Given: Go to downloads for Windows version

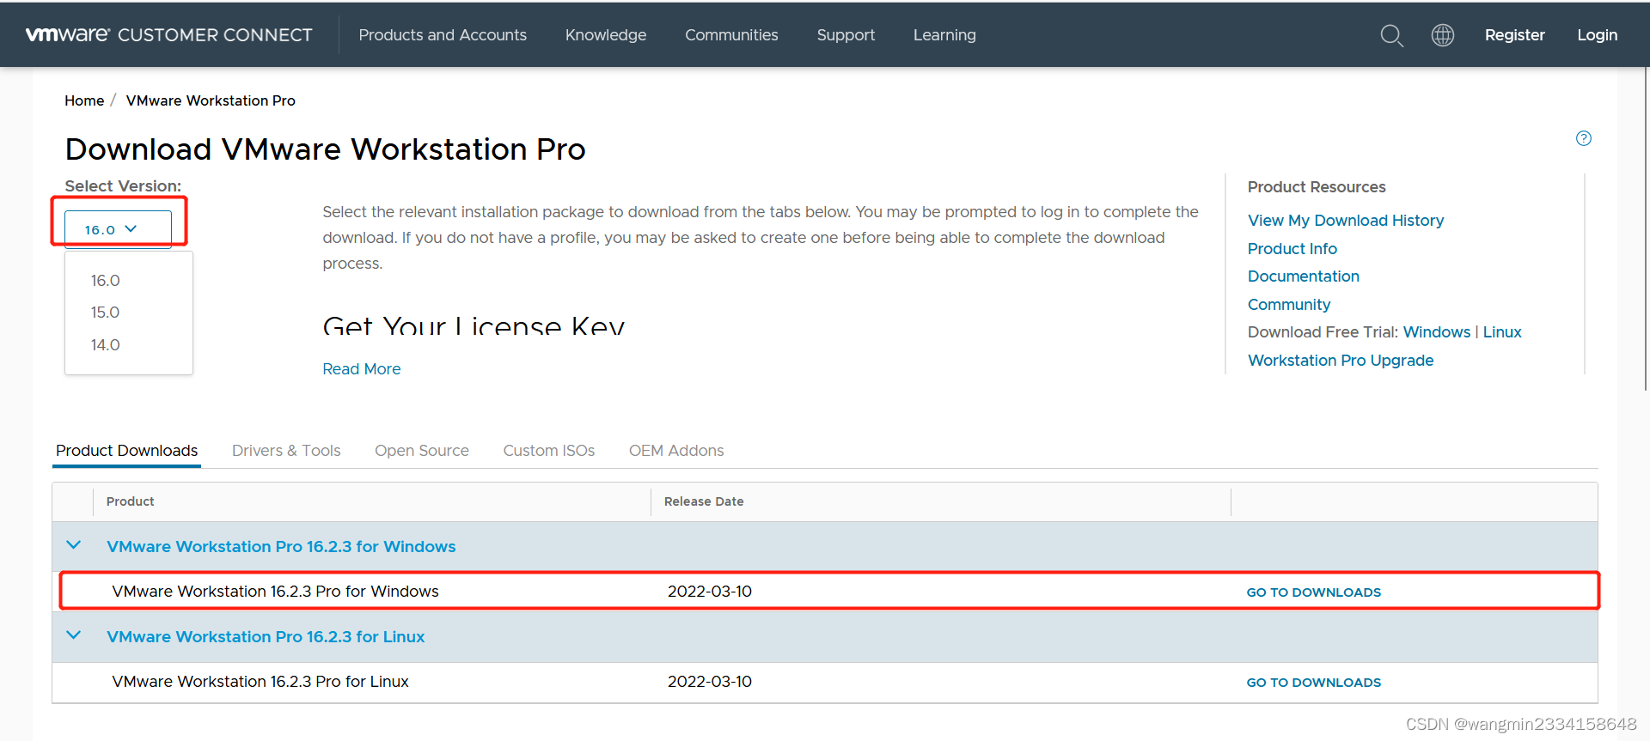Looking at the screenshot, I should point(1314,592).
